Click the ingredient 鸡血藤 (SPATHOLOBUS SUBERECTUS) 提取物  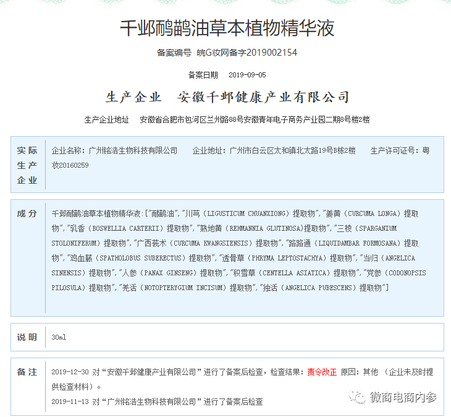[x=141, y=258]
